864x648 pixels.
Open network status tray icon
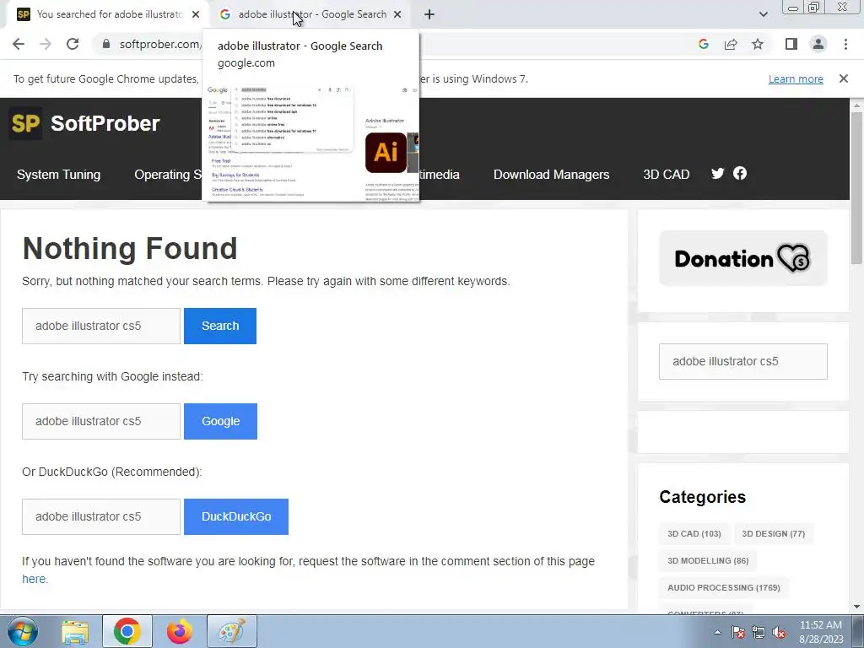[759, 633]
